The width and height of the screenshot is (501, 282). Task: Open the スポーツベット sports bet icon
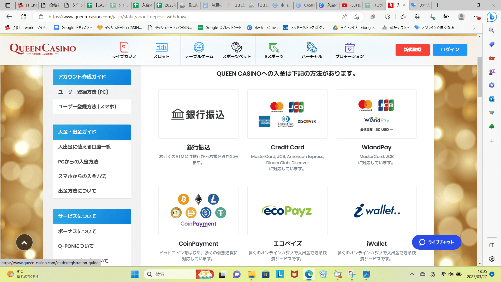pos(237,50)
